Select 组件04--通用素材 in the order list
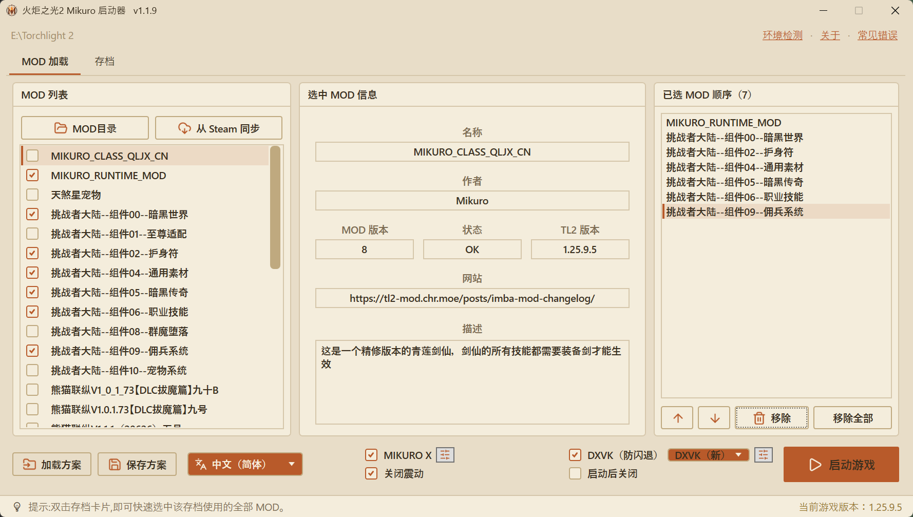Screen dimensions: 913x517 click(x=776, y=167)
